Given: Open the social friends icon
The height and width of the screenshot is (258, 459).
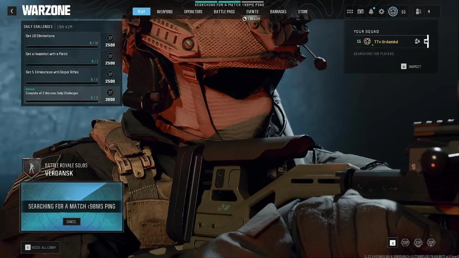Looking at the screenshot, I should coord(418,12).
